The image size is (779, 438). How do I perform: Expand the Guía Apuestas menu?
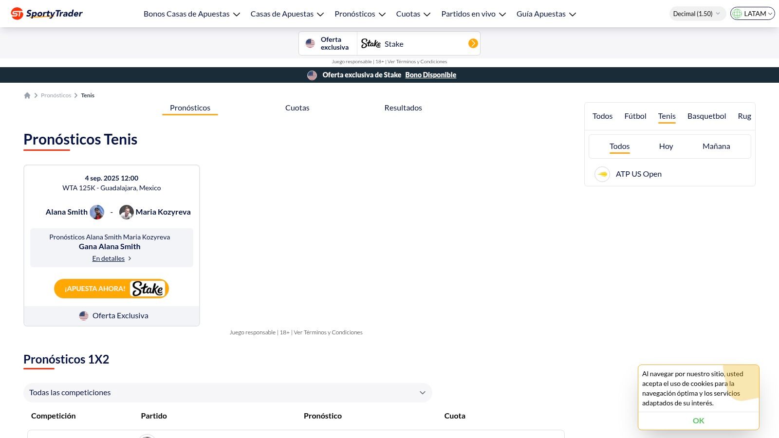click(546, 14)
